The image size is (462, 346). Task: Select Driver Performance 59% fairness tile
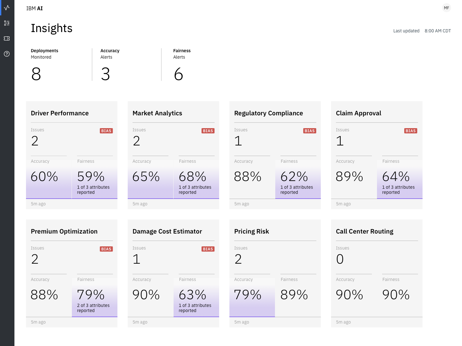tap(95, 179)
